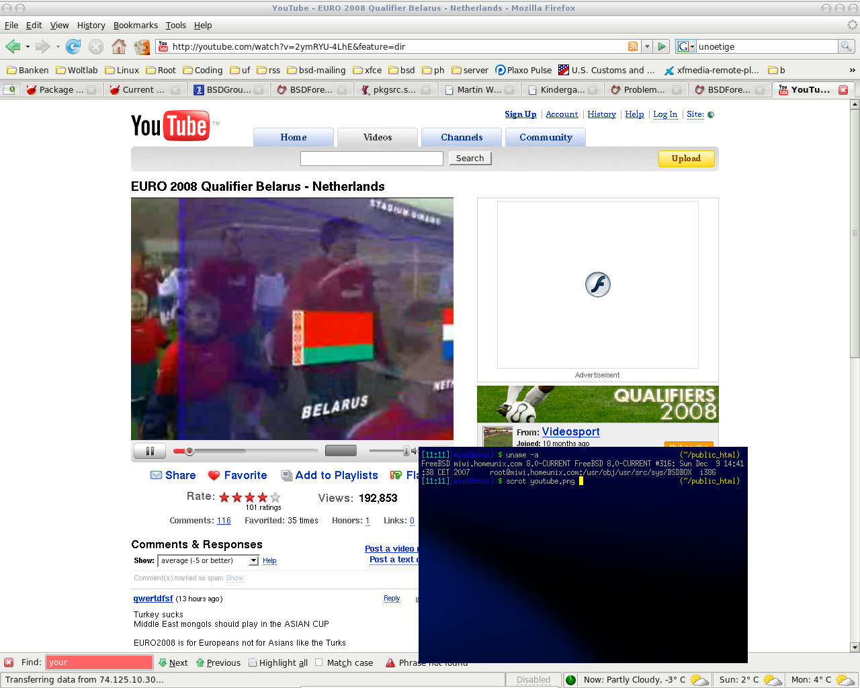The width and height of the screenshot is (860, 688).
Task: Open the back history dropdown arrow
Action: coord(28,46)
